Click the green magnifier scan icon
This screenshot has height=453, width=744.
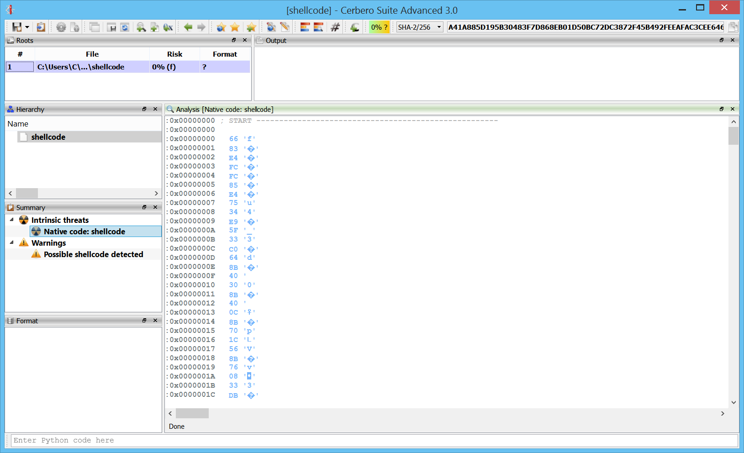click(141, 27)
